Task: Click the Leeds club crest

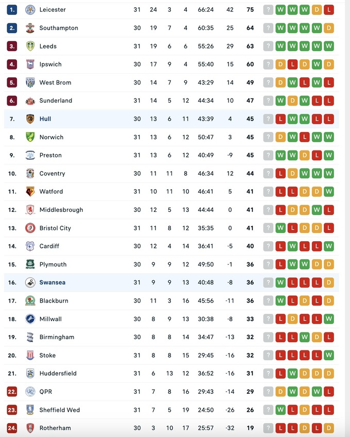Action: (30, 46)
